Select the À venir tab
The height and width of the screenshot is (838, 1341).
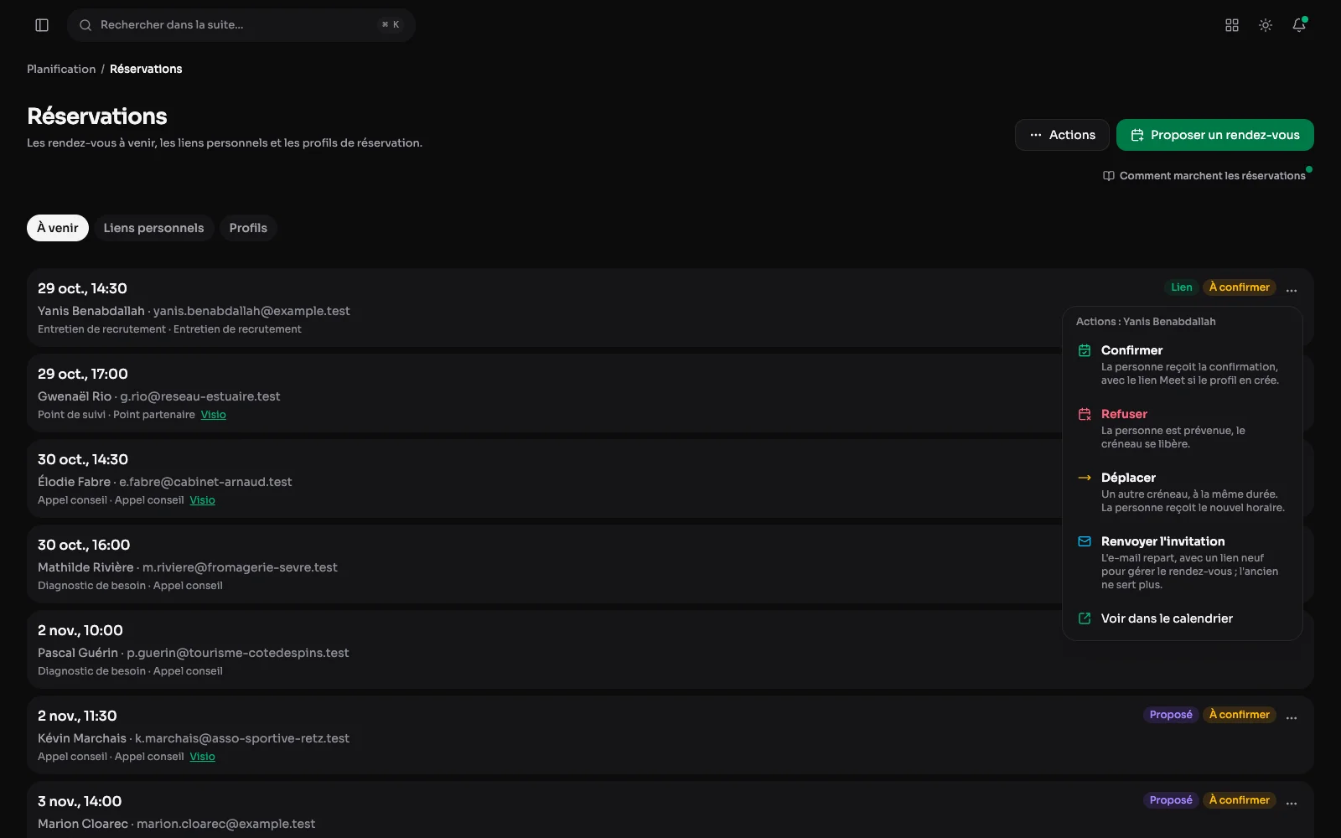58,228
